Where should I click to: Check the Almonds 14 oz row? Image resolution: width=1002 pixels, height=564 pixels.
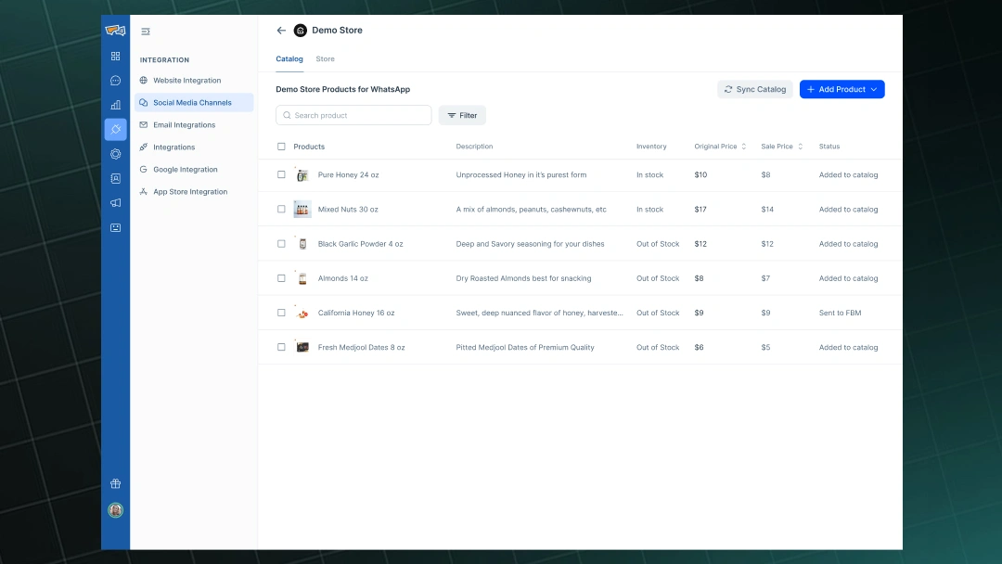[282, 278]
